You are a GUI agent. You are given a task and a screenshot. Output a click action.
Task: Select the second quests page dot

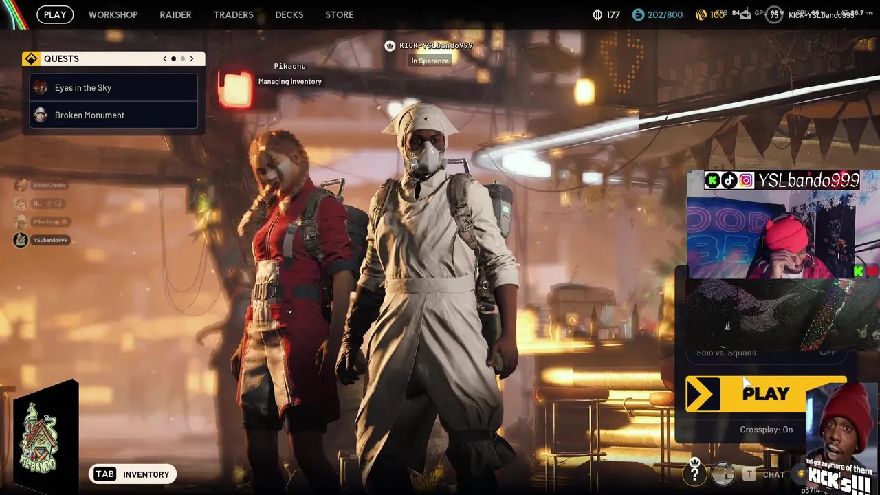tap(182, 58)
